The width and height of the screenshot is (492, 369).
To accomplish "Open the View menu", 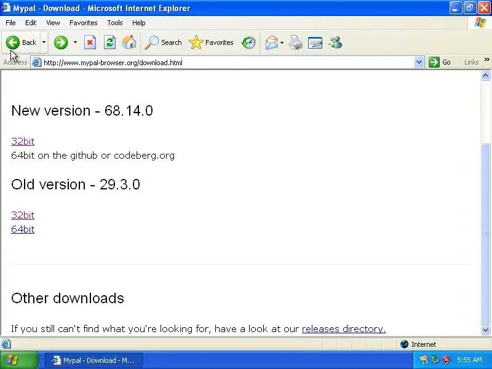I will [x=53, y=23].
